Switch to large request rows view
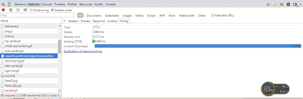 click(x=25, y=10)
